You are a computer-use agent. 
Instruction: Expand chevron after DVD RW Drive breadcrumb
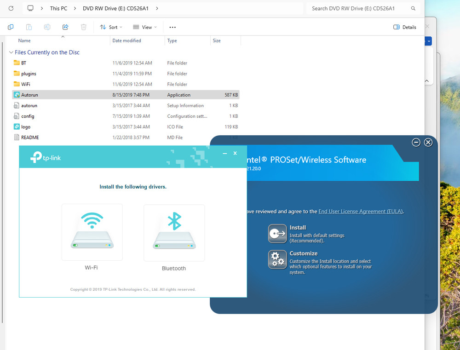(157, 8)
